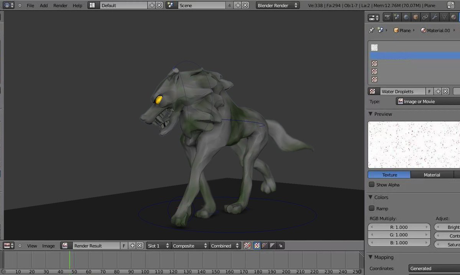The image size is (460, 275).
Task: Browse scenes icon beside Scene field
Action: point(172,5)
